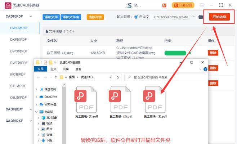Click the file name 施工图纸- (1).dwg

click(x=60, y=53)
